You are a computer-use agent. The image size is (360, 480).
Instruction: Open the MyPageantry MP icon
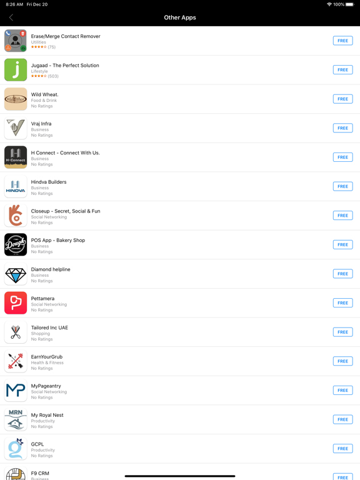[16, 390]
